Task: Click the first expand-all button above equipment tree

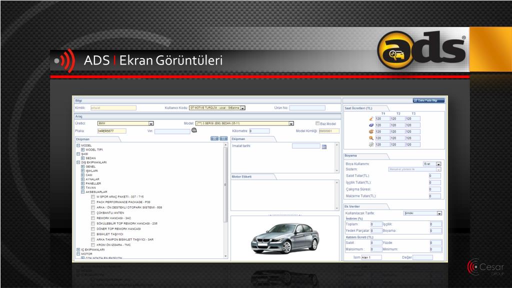Action: click(214, 139)
